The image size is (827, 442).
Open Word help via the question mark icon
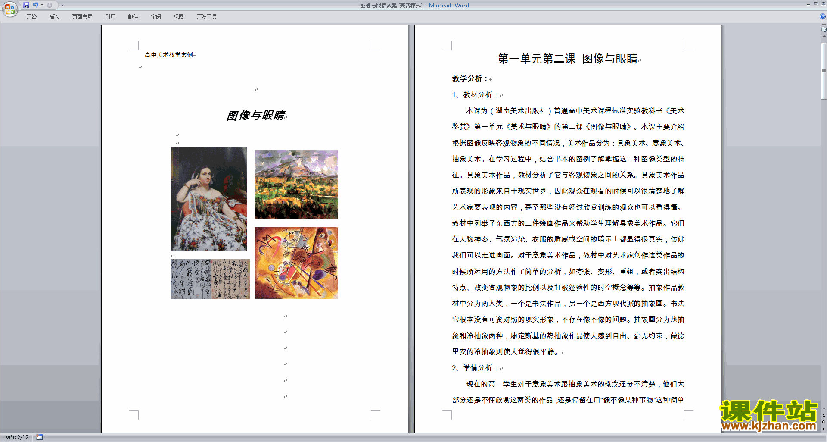tap(823, 16)
